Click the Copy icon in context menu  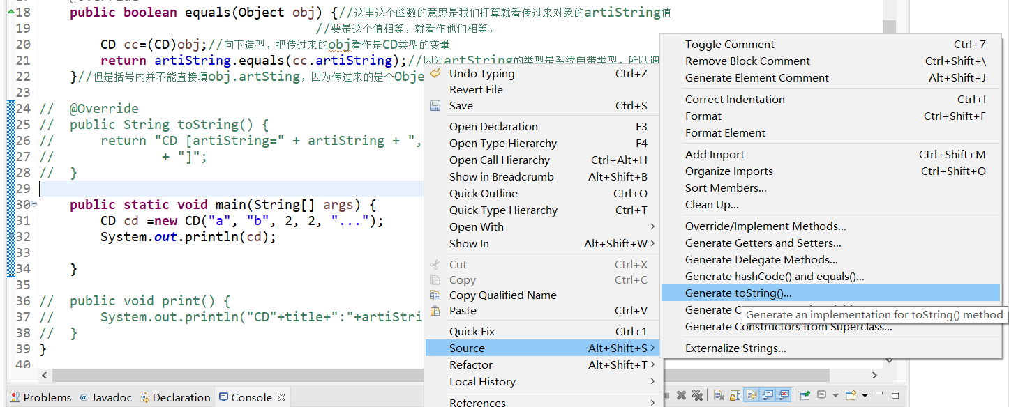435,280
